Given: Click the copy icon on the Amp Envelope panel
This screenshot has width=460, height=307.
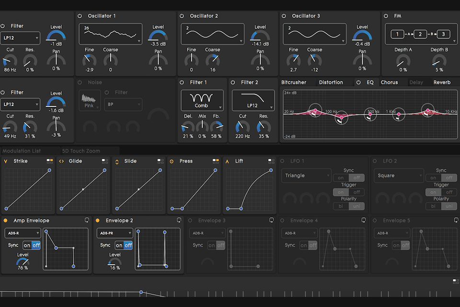Looking at the screenshot, I should coord(87,220).
